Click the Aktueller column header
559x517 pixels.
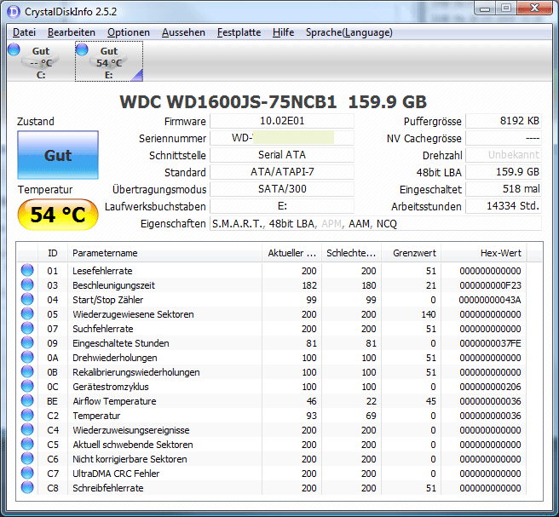tap(291, 253)
